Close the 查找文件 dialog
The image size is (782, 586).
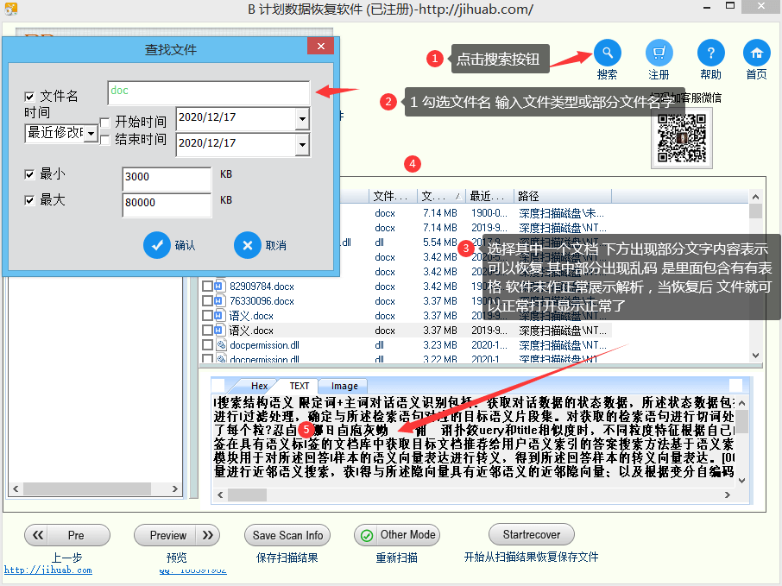pos(320,46)
